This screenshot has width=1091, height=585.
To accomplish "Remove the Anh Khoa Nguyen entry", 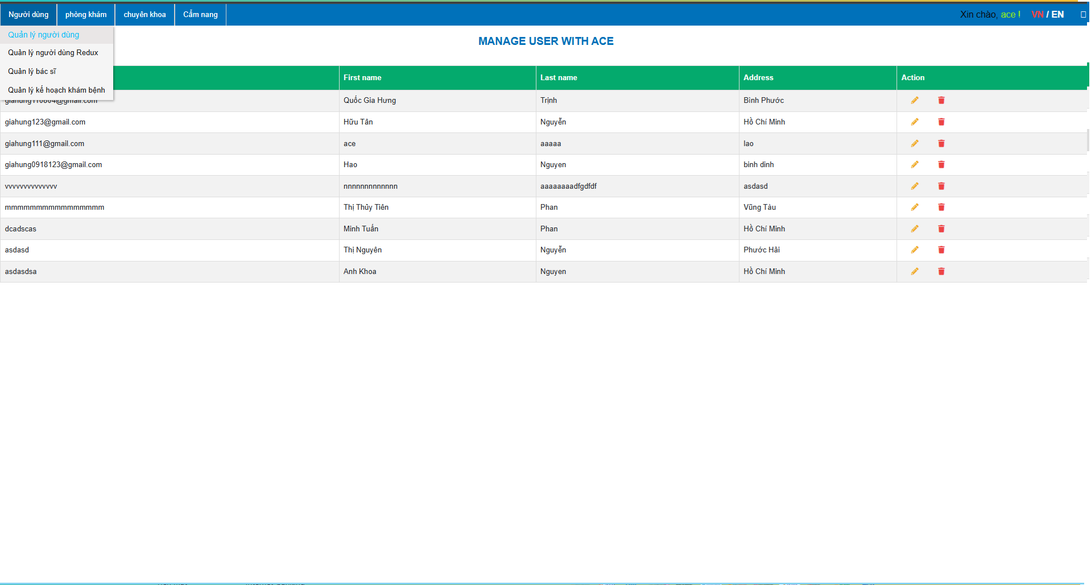I will (941, 272).
